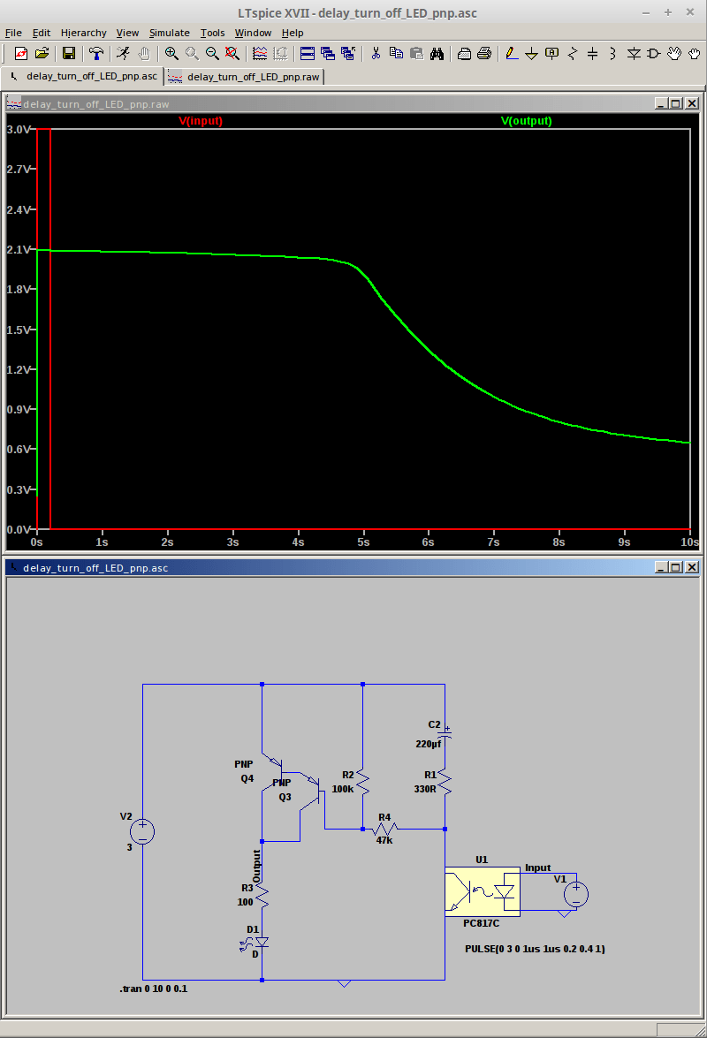
Task: Click the Open file folder icon
Action: [42, 54]
